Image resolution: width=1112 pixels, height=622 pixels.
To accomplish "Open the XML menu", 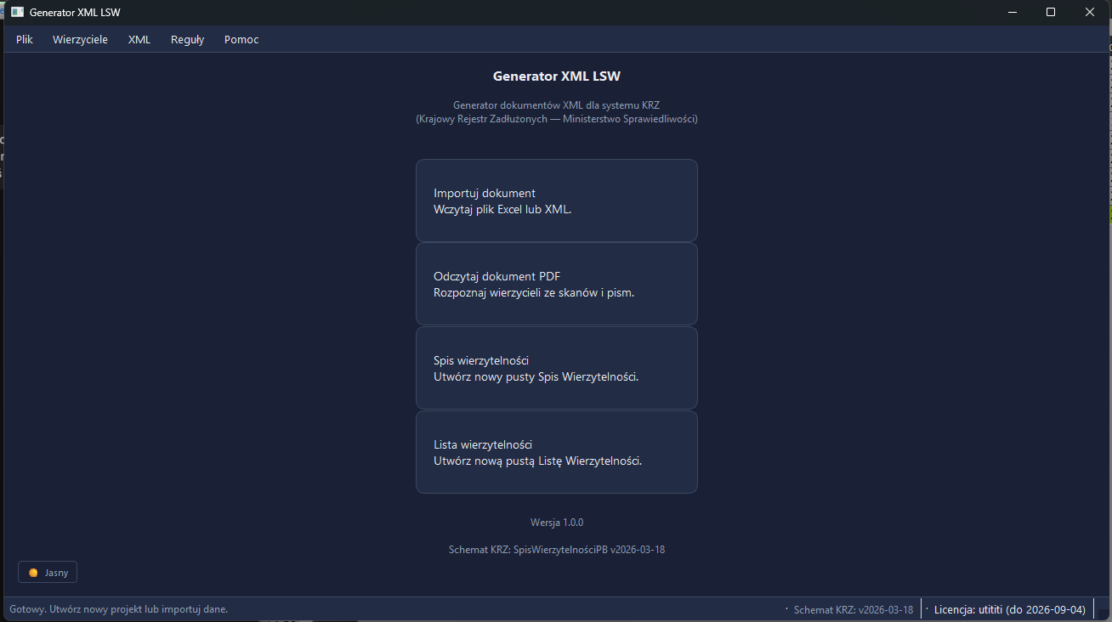I will pyautogui.click(x=139, y=39).
